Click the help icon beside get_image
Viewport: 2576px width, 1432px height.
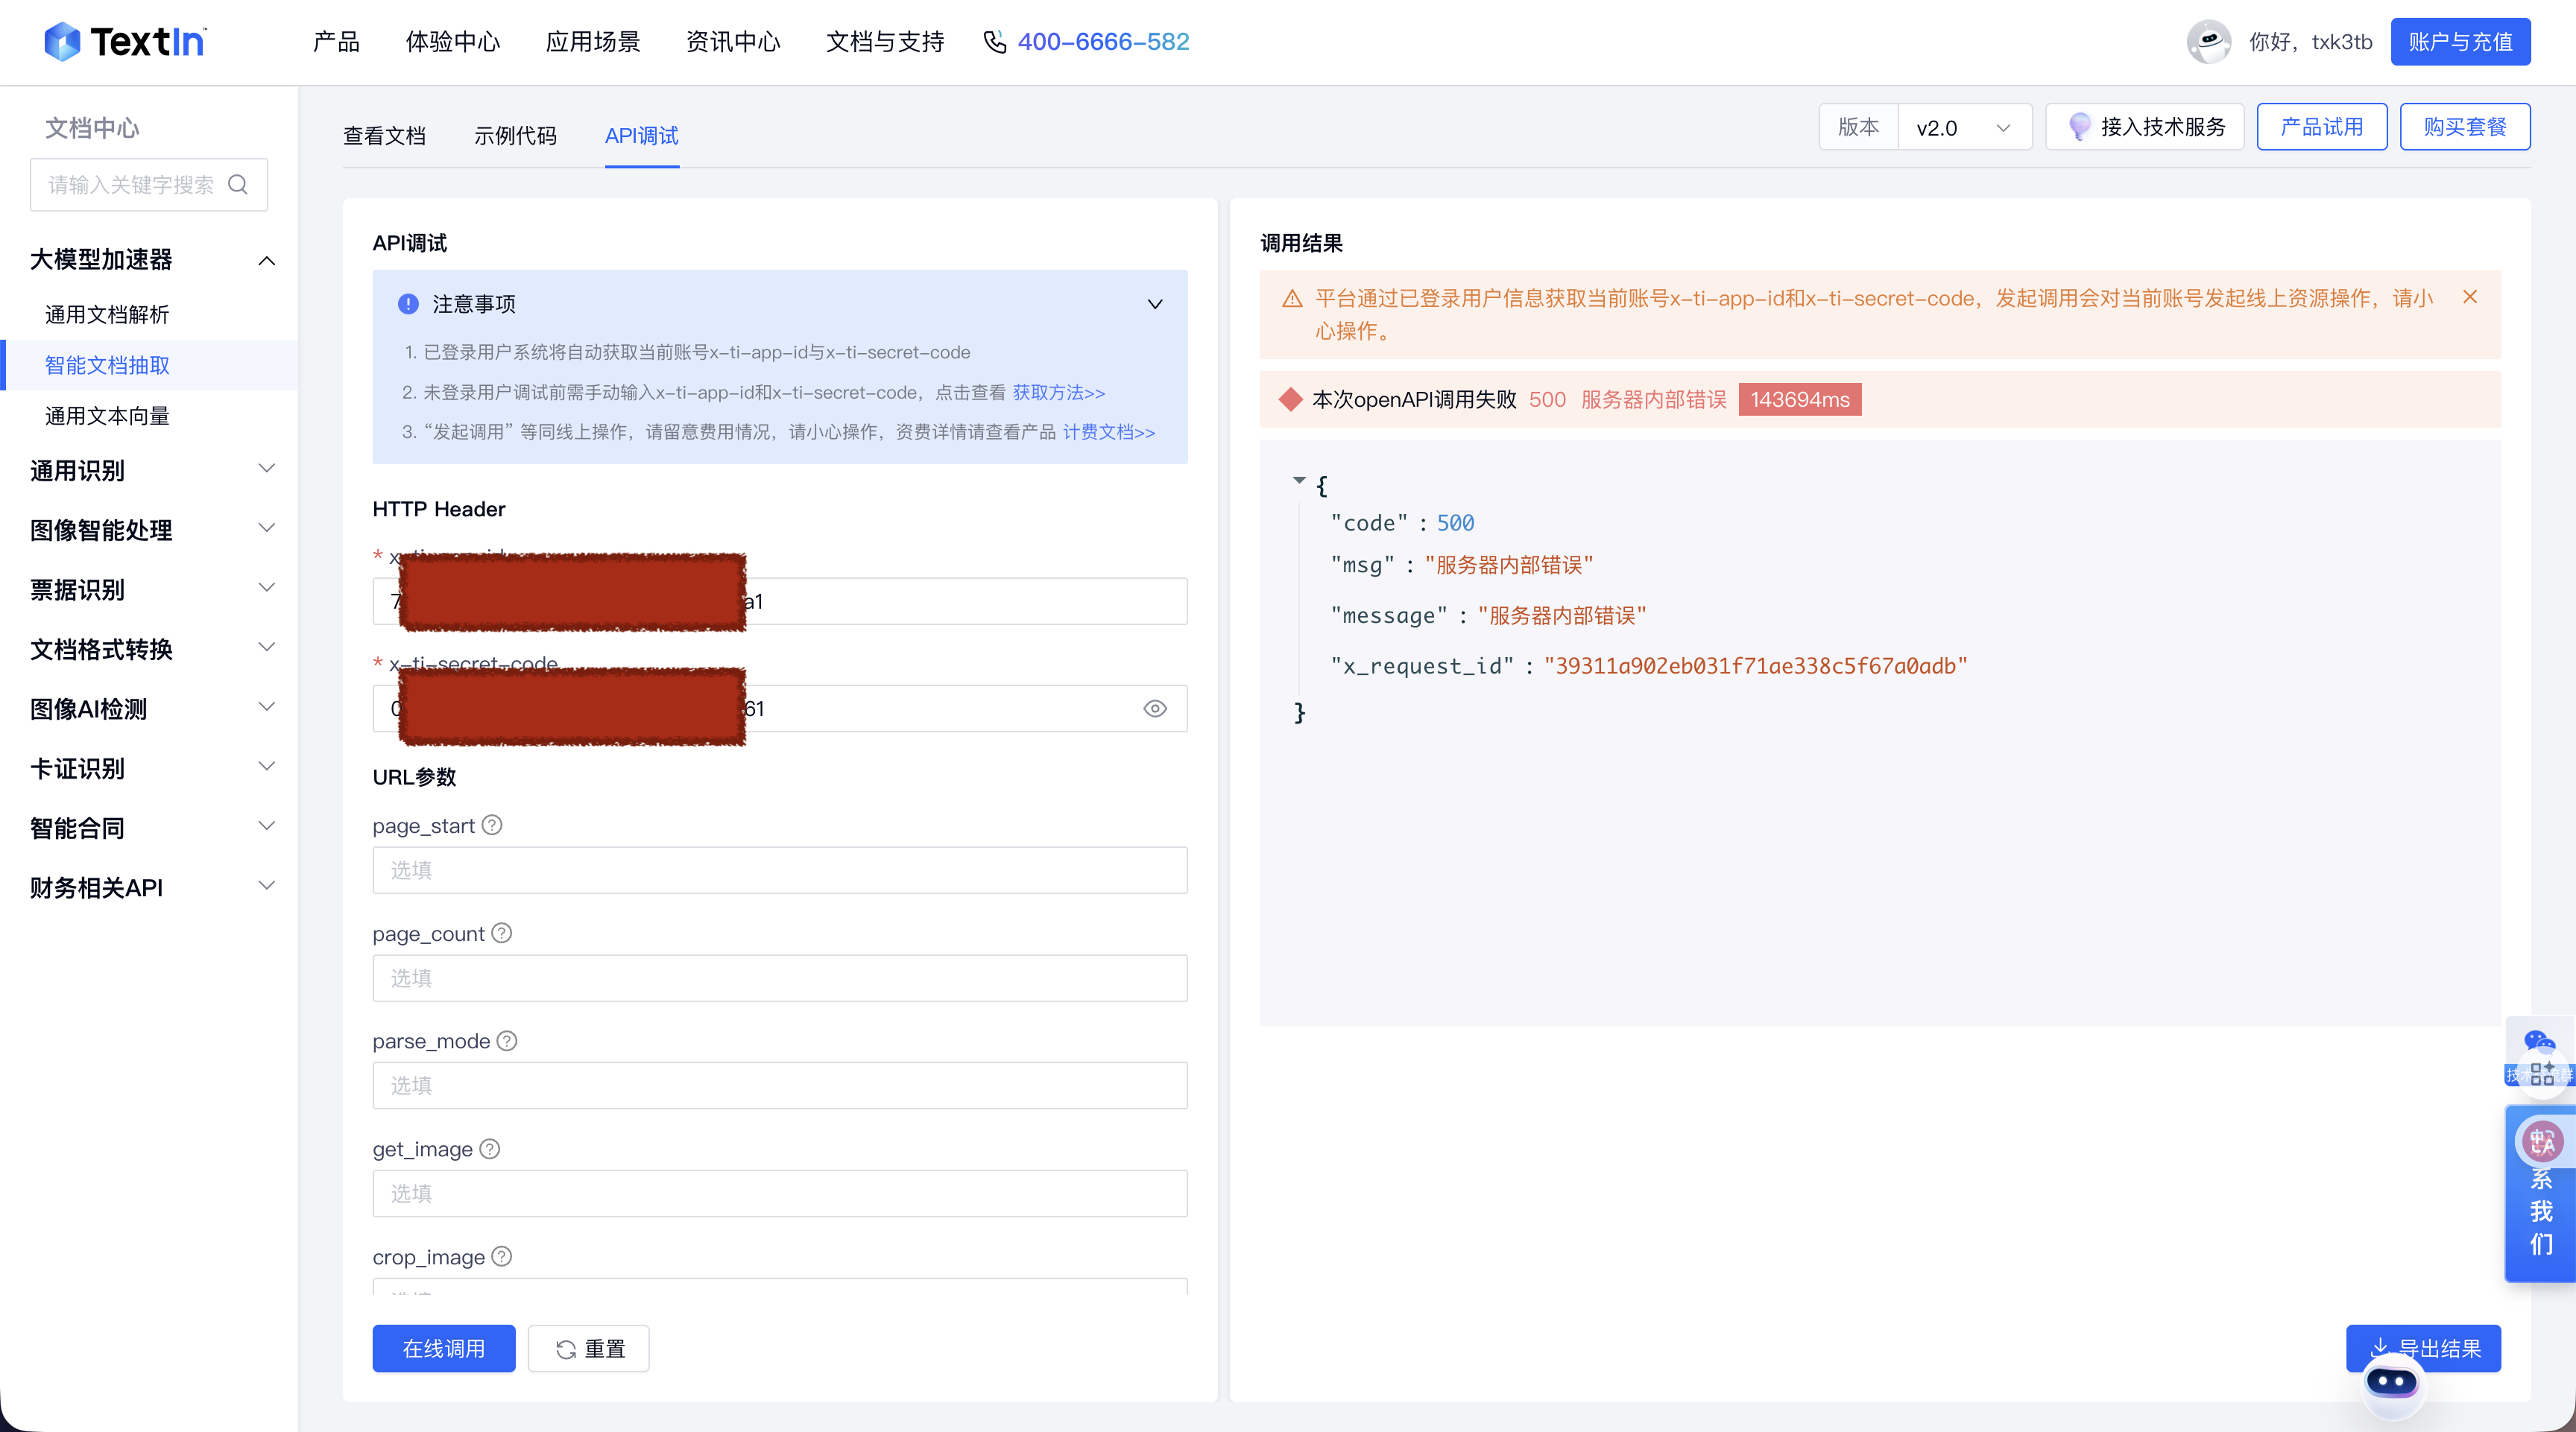coord(490,1149)
